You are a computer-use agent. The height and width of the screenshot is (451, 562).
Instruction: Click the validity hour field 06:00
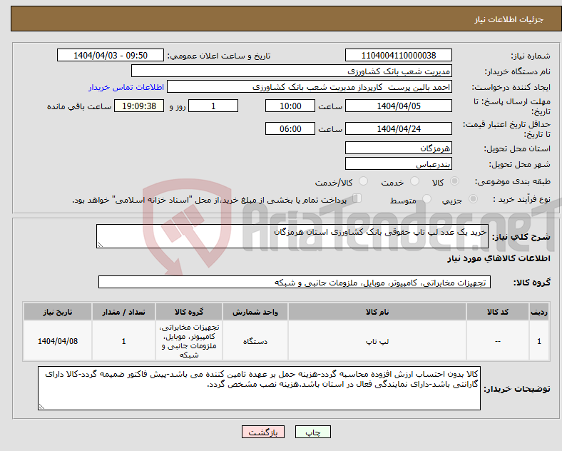290,128
